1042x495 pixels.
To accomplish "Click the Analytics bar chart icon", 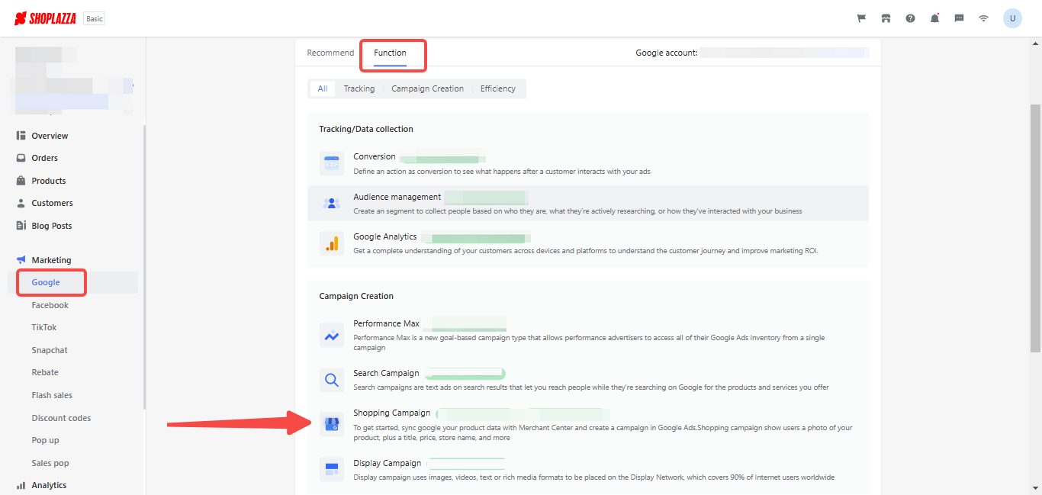I will click(x=21, y=485).
